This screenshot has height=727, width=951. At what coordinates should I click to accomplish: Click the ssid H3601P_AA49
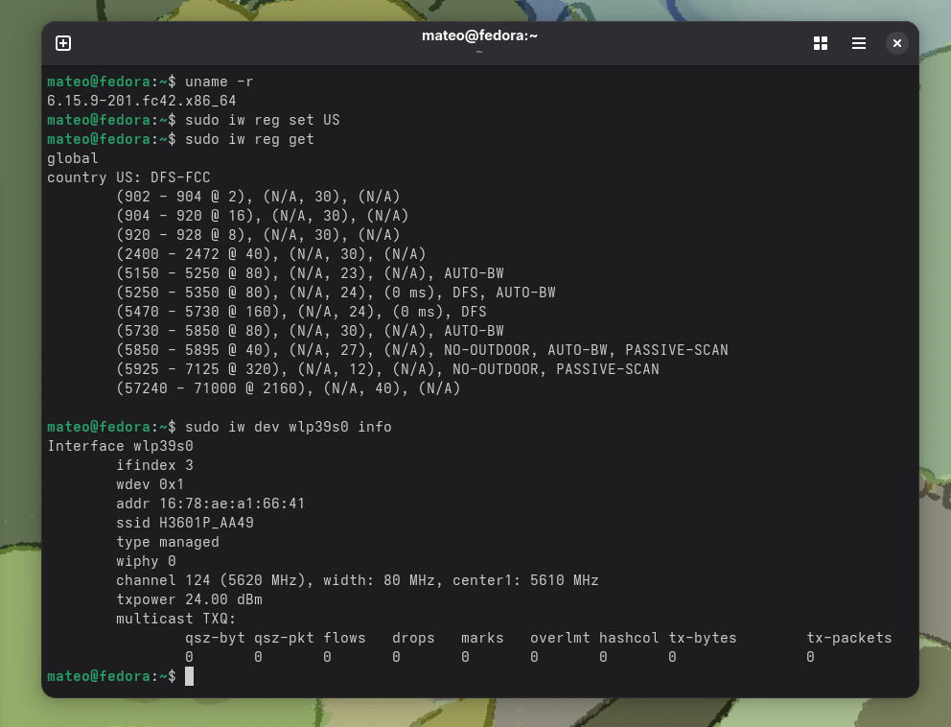click(x=206, y=523)
